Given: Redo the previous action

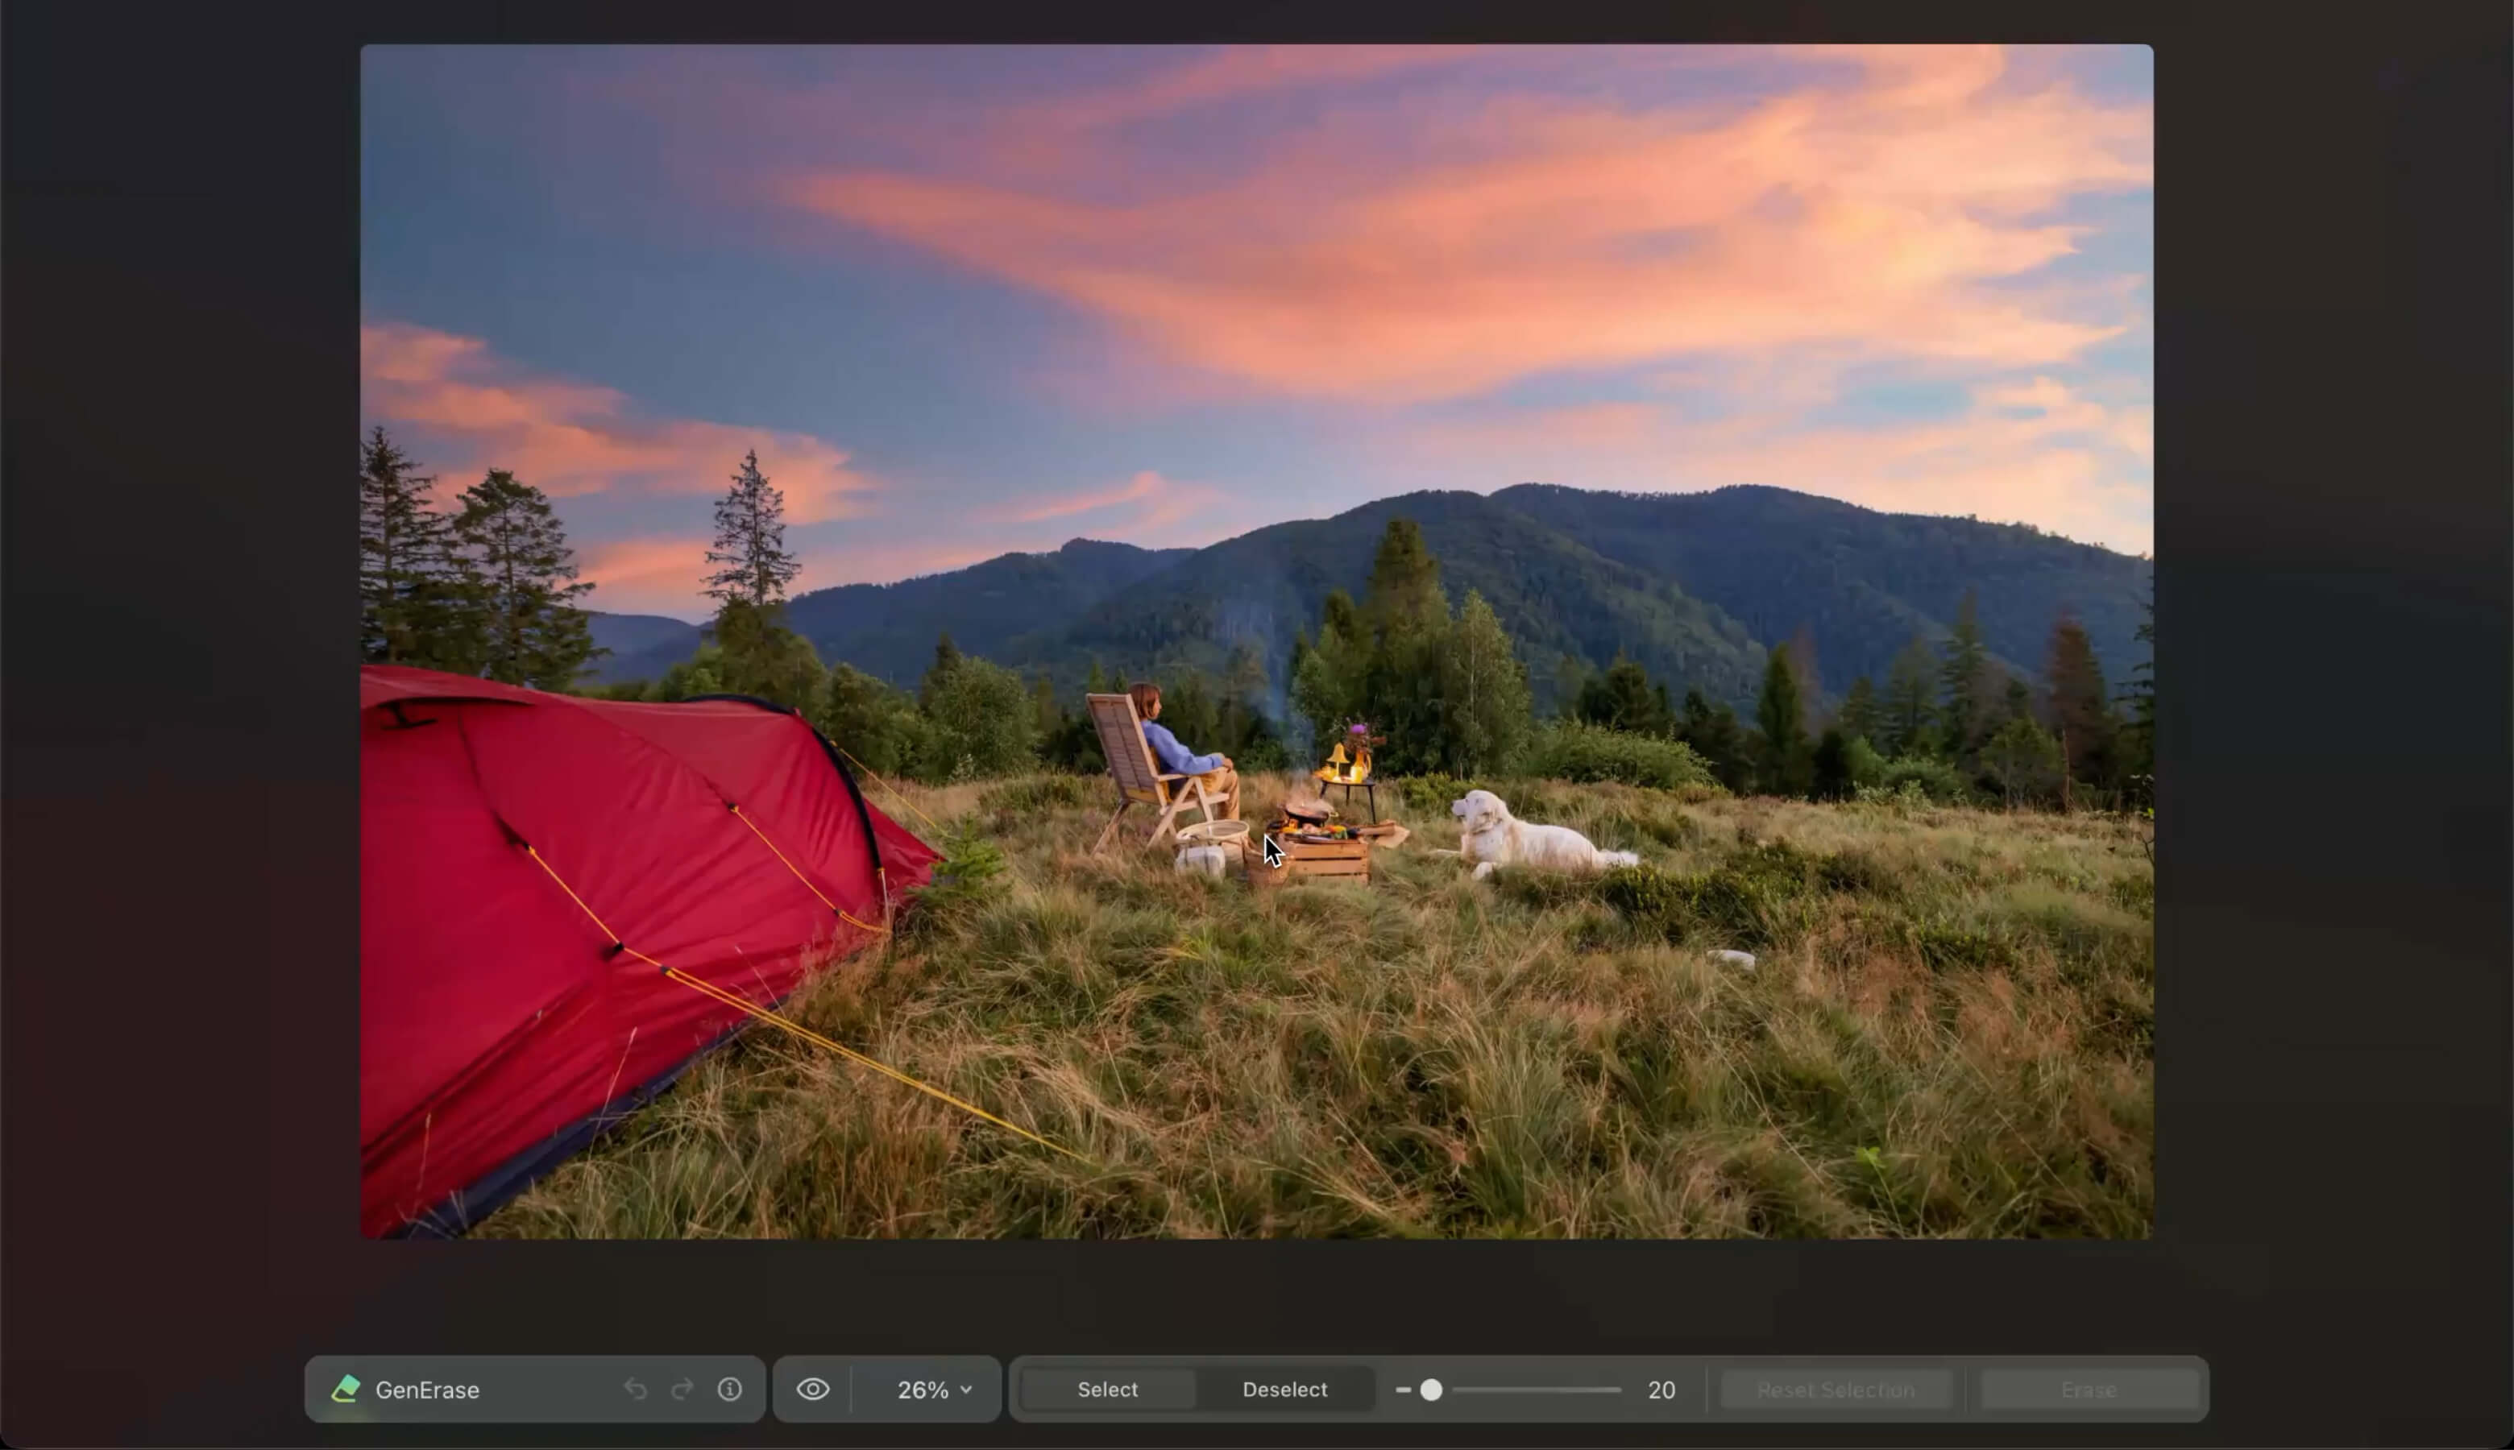Looking at the screenshot, I should point(682,1390).
